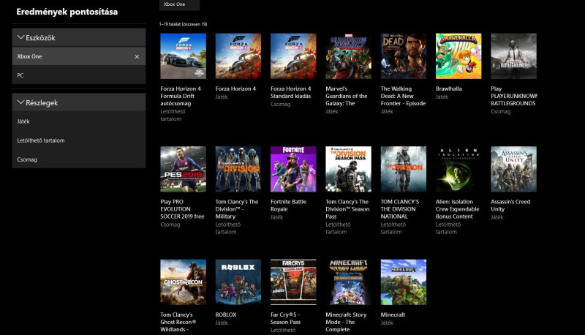Open The Walking Dead: A New Frontier cover
The width and height of the screenshot is (585, 335).
pos(404,56)
